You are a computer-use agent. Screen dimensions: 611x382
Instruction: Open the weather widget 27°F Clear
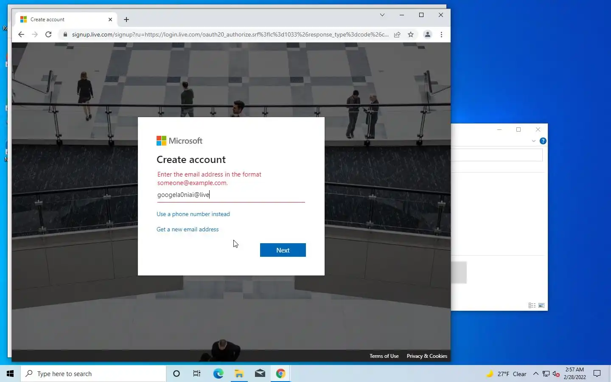[x=506, y=374]
